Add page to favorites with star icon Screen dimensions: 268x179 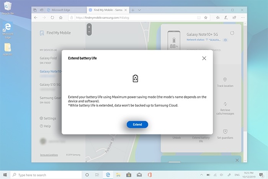pos(206,18)
